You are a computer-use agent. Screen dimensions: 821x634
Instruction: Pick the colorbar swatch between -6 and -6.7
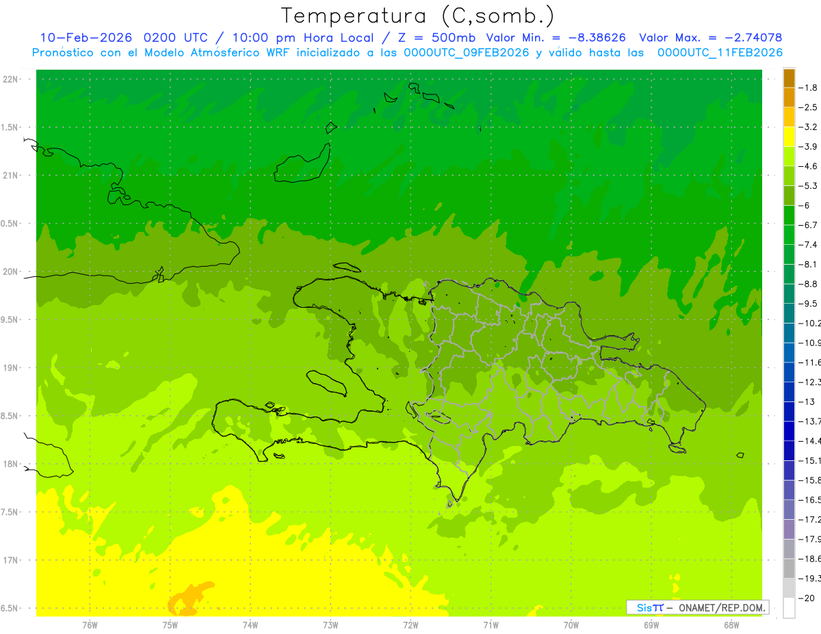(x=789, y=215)
